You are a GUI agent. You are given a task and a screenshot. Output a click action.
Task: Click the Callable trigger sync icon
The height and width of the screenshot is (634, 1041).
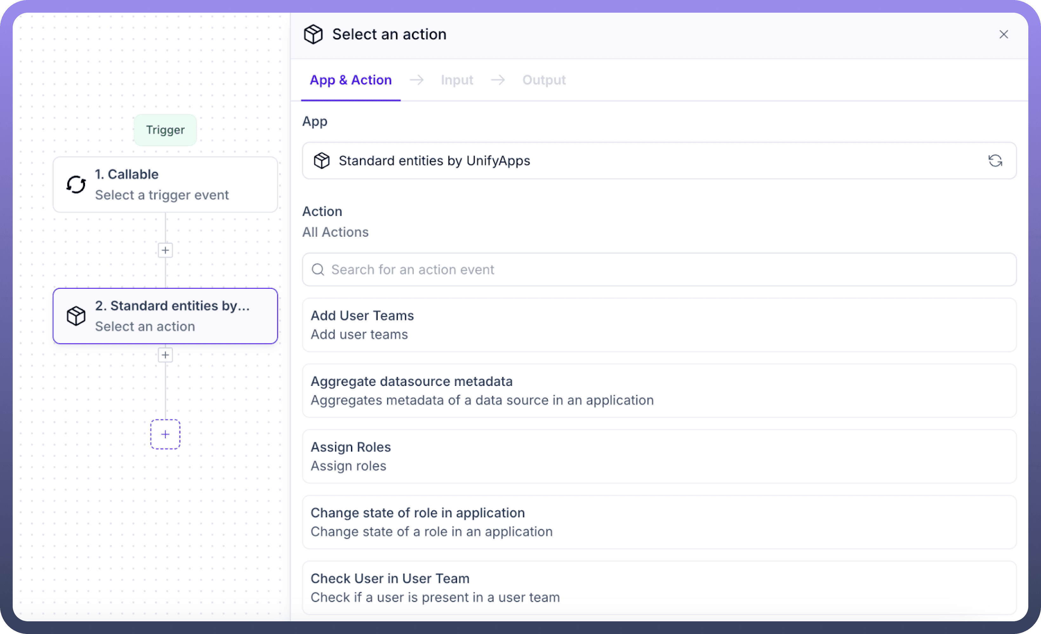(76, 185)
